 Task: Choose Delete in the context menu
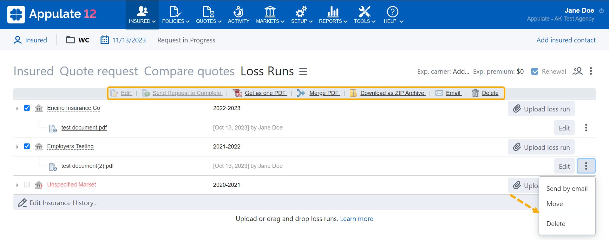(556, 224)
